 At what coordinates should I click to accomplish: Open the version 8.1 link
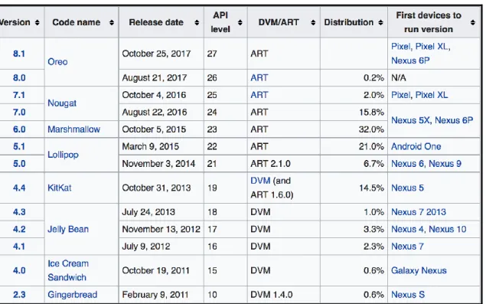click(x=19, y=54)
